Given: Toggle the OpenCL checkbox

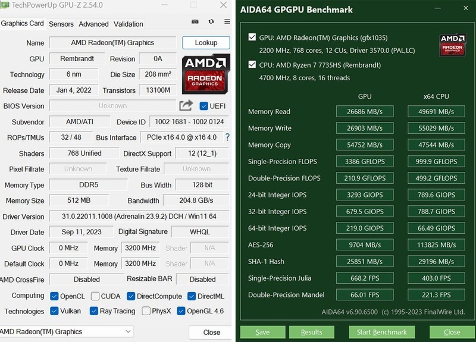Looking at the screenshot, I should pos(54,296).
